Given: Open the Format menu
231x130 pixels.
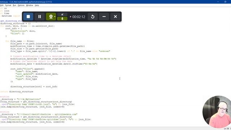Looking at the screenshot, I should [8, 5].
